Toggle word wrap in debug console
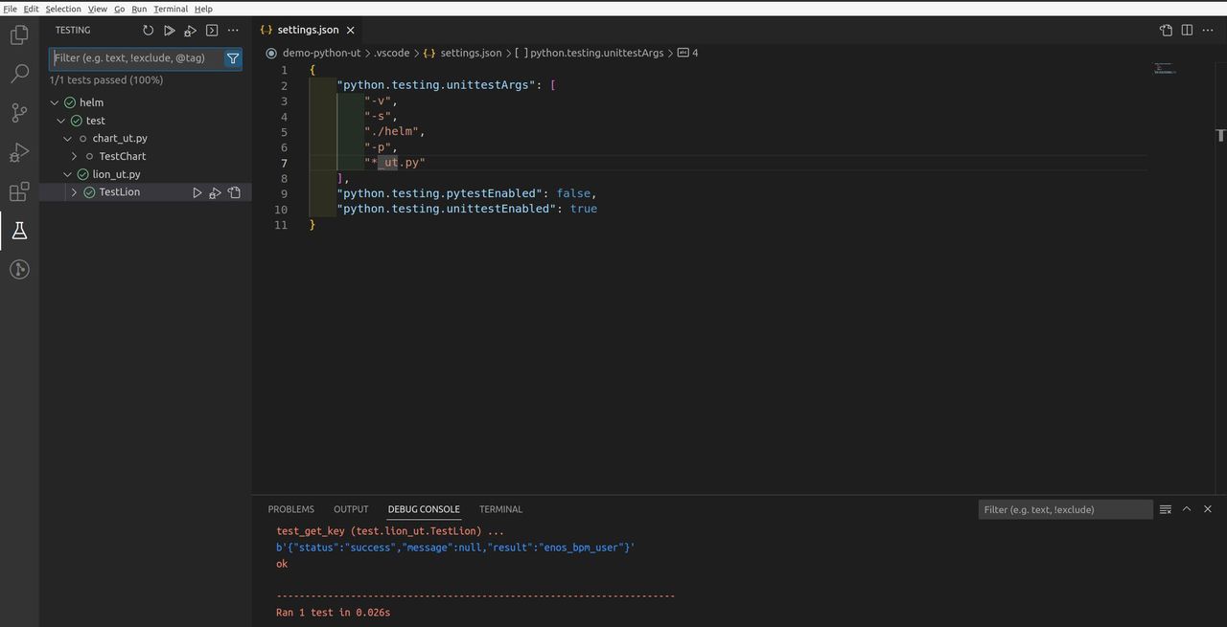Image resolution: width=1227 pixels, height=627 pixels. [x=1166, y=509]
